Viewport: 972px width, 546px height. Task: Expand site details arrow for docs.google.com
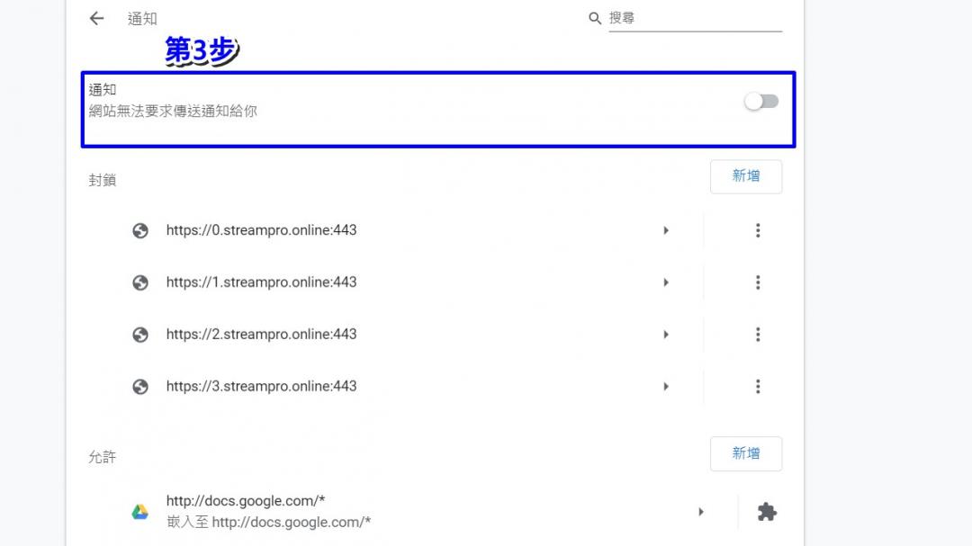(x=701, y=512)
